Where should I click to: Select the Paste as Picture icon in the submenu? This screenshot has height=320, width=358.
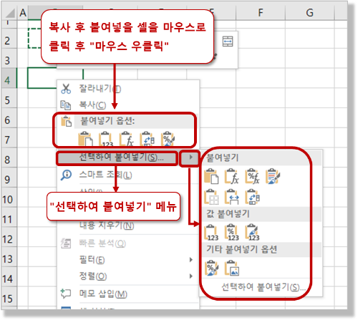coord(232,268)
